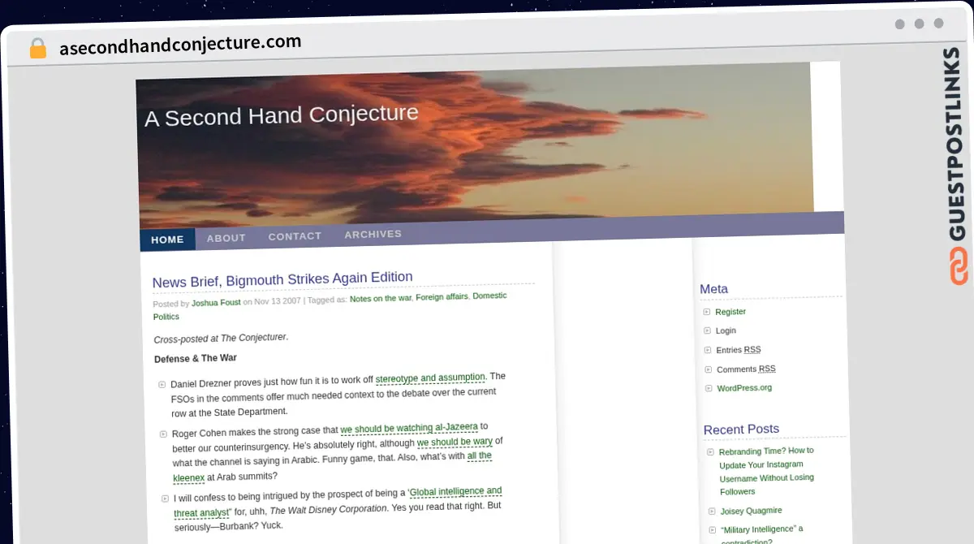This screenshot has height=544, width=974.
Task: Click the bullet icon beside Daniel Drezner item
Action: (x=162, y=384)
